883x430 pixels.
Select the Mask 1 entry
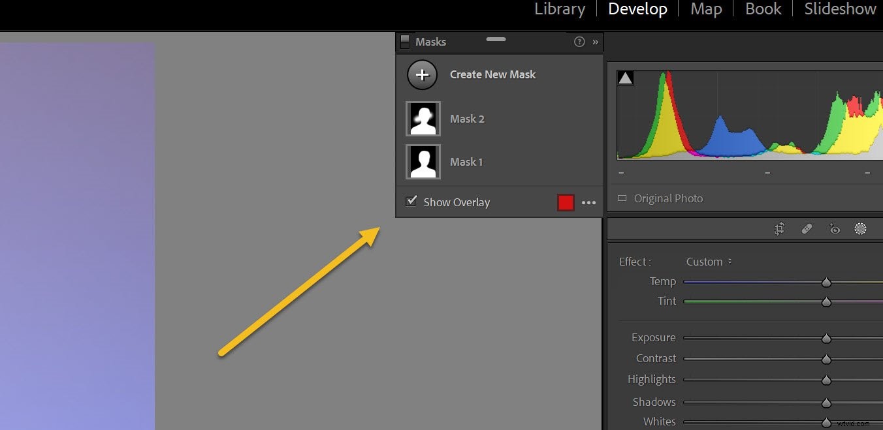tap(466, 162)
